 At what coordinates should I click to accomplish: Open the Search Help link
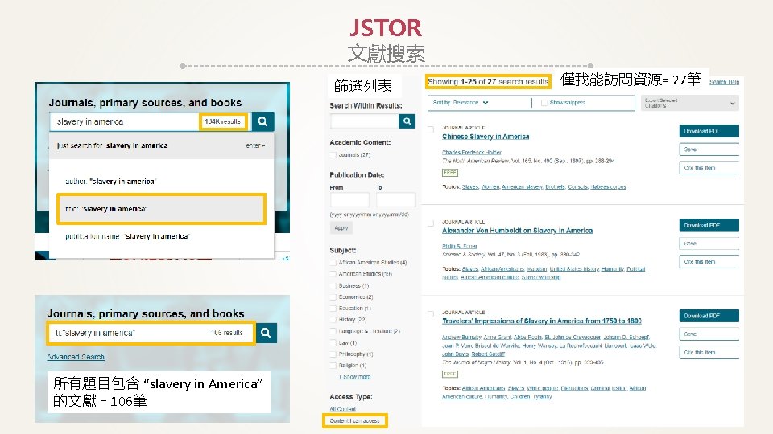coord(724,82)
